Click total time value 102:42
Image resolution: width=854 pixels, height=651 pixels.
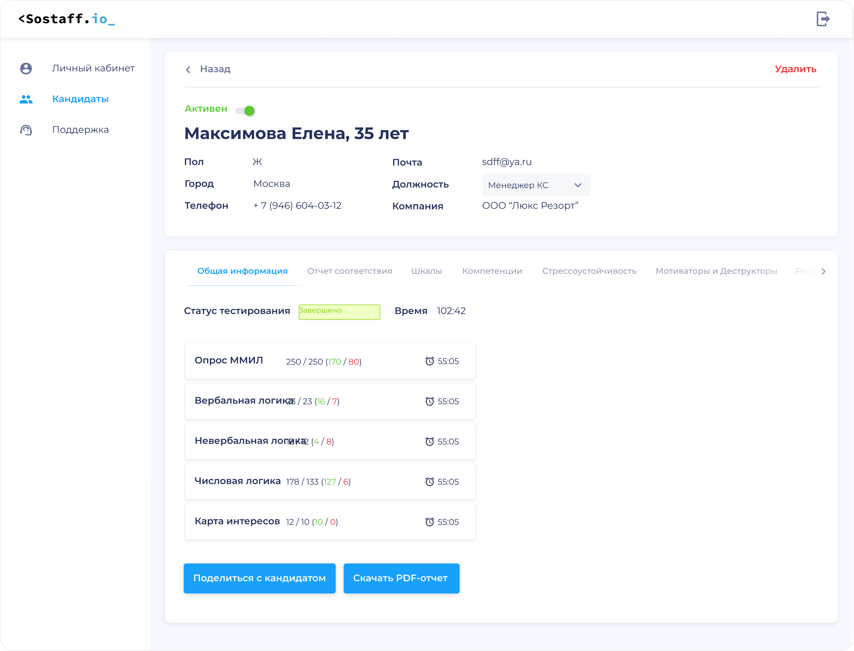pyautogui.click(x=451, y=311)
